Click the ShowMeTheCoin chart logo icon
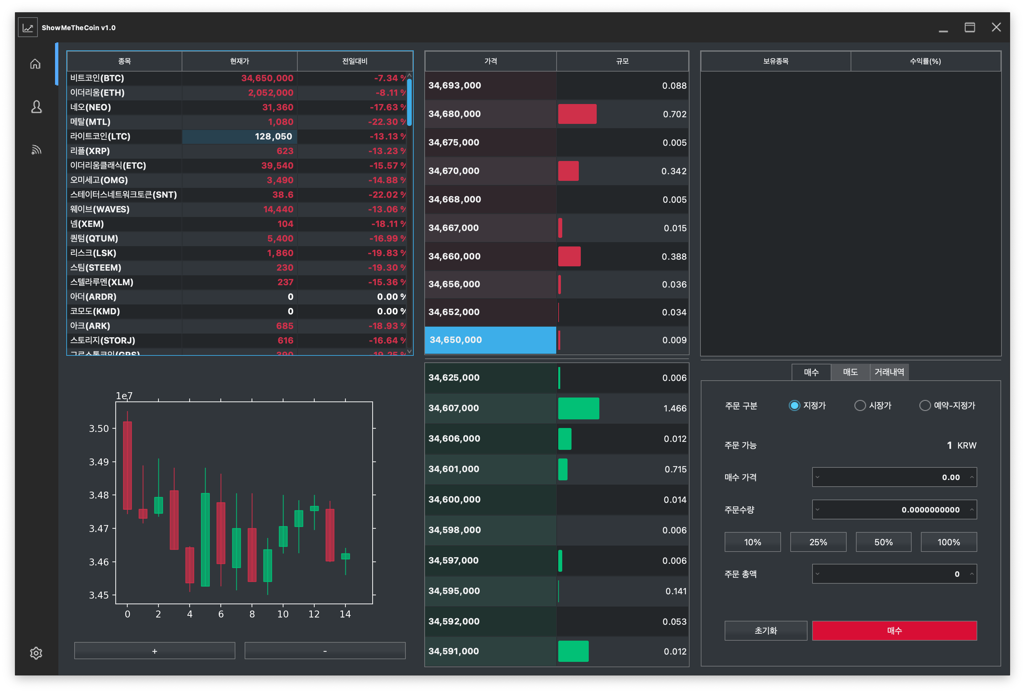1025x693 pixels. 28,27
